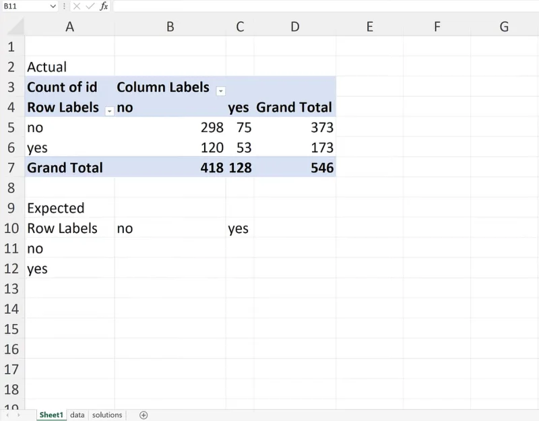Click the cell containing 'Expected'
539x421 pixels.
(69, 208)
